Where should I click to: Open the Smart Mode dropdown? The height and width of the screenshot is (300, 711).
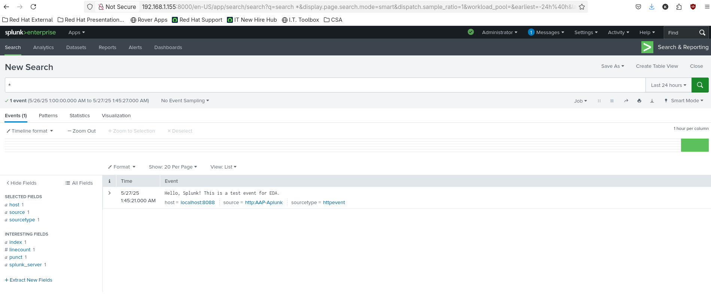[684, 101]
